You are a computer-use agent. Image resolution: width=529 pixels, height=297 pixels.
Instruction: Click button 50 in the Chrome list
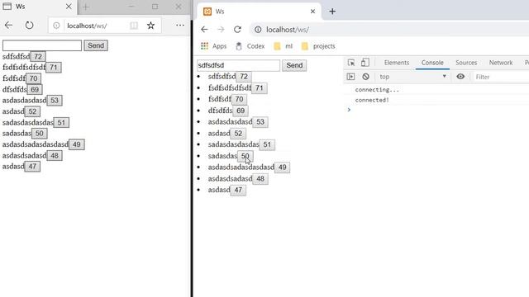coord(245,156)
